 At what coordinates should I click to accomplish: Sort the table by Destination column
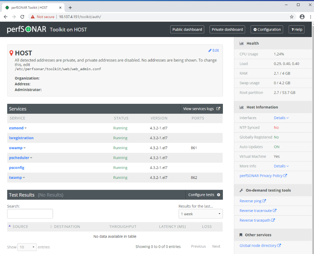(67, 227)
